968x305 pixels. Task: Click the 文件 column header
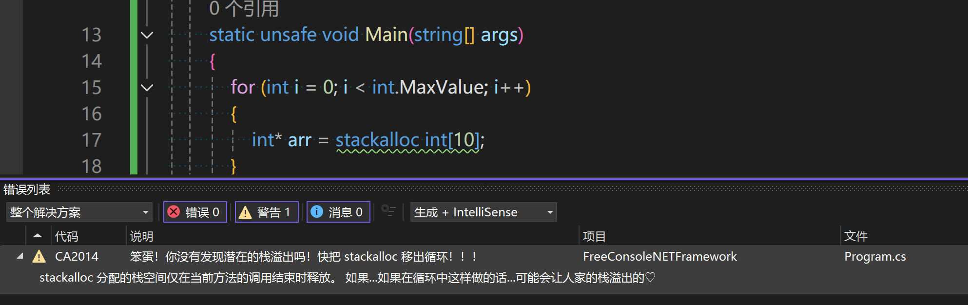[855, 236]
